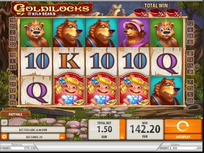Screen dimensions: 204x153
Task: Start Autoplay mode
Action: [183, 137]
